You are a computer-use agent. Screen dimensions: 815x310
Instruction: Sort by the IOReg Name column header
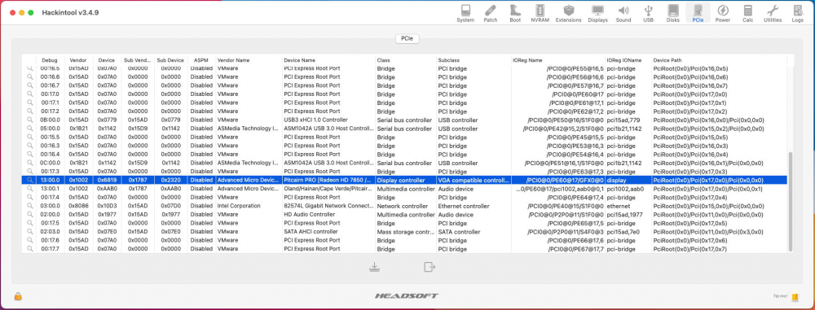(x=557, y=60)
